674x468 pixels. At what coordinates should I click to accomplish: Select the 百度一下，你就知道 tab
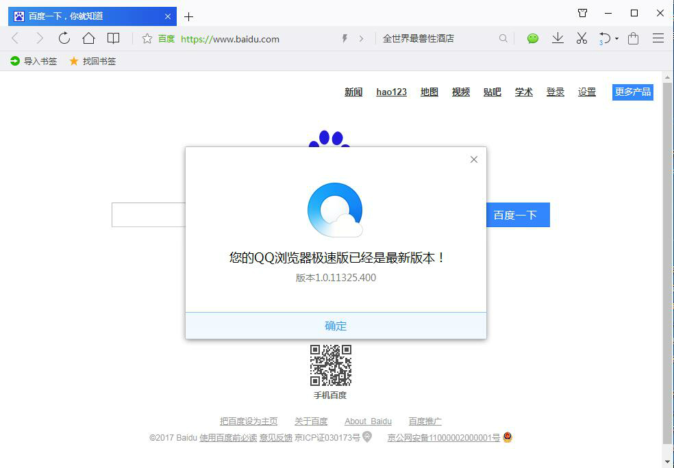click(x=92, y=16)
